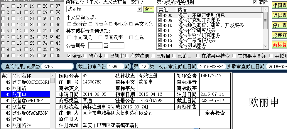The image size is (287, 129).
Task: Click the red 商标复 button
Action: tap(279, 45)
